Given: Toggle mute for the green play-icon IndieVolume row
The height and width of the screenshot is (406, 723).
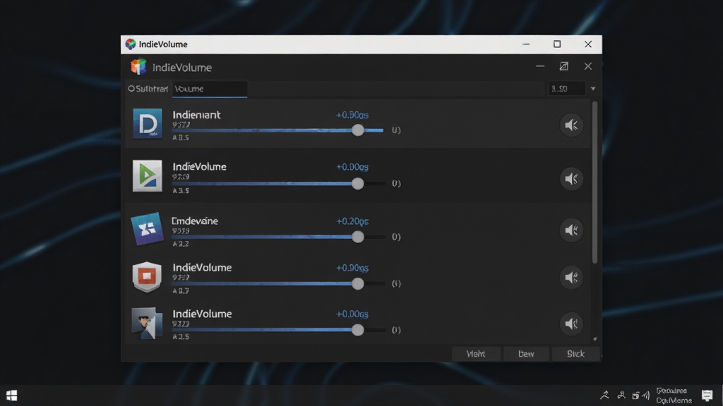Looking at the screenshot, I should click(x=571, y=178).
